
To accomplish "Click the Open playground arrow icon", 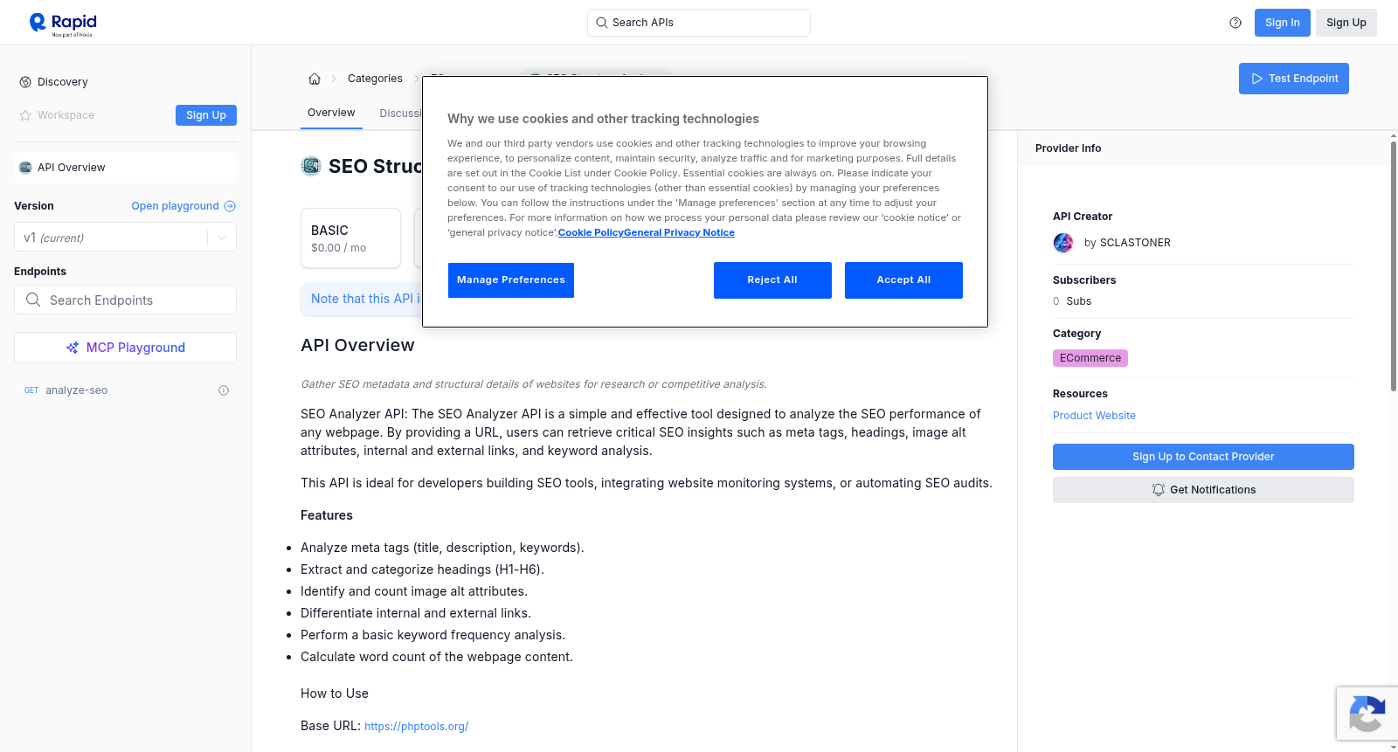I will [x=230, y=206].
